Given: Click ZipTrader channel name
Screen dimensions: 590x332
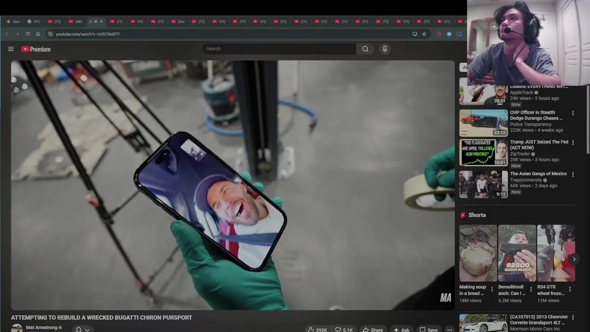Looking at the screenshot, I should 520,154.
